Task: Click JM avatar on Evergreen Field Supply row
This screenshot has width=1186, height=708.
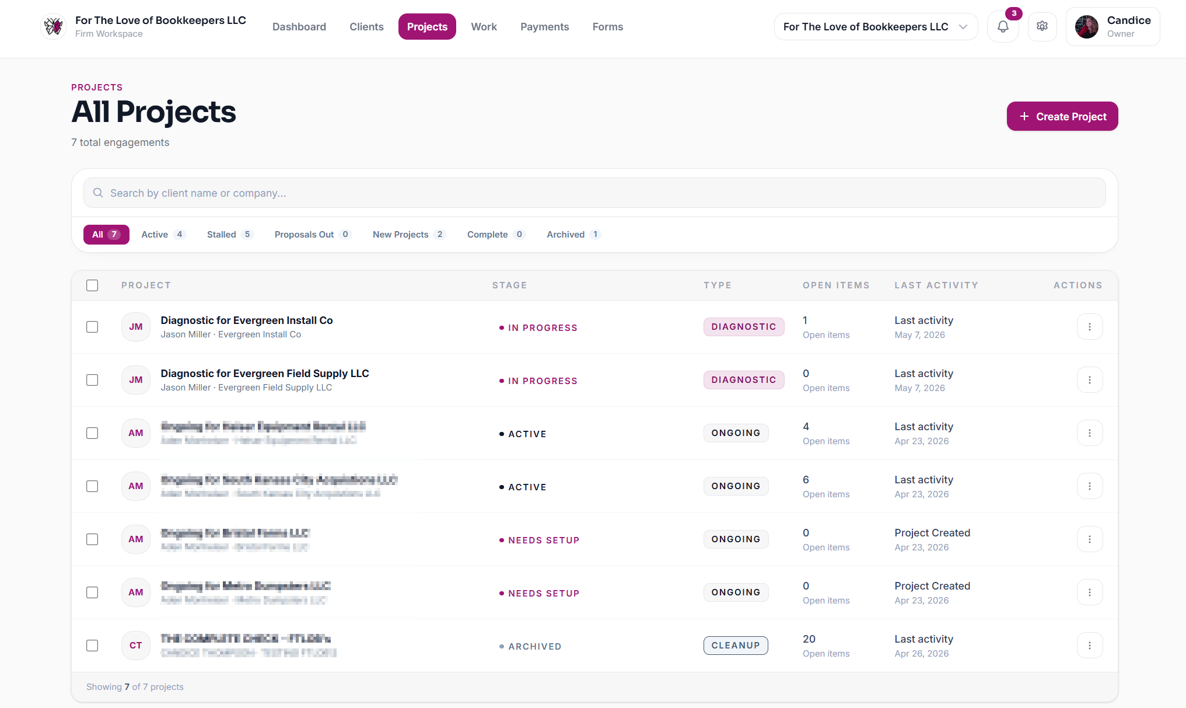Action: [136, 380]
